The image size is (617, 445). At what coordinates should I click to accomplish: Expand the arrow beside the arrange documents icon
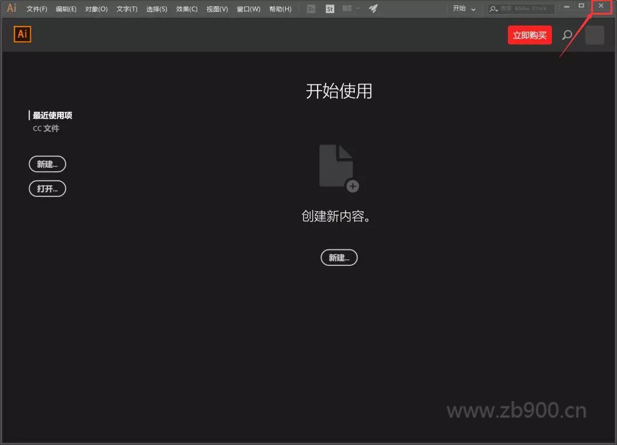click(x=358, y=9)
